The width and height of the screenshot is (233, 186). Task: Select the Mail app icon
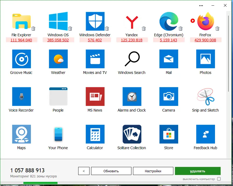pos(169,59)
